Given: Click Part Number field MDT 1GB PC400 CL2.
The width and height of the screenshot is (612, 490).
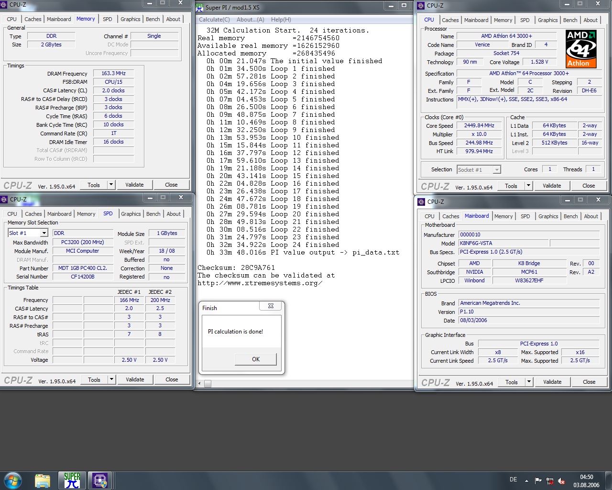Looking at the screenshot, I should (x=82, y=268).
